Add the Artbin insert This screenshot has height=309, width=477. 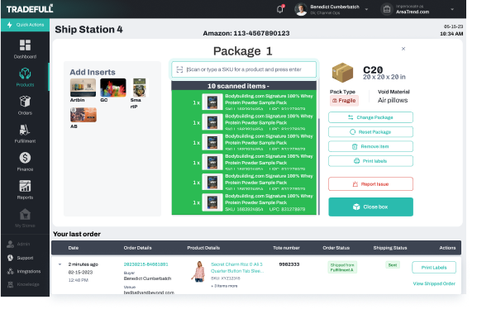(x=83, y=90)
